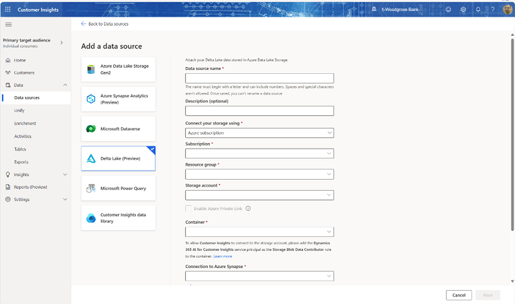This screenshot has width=515, height=304.
Task: Open the help question mark icon
Action: click(x=492, y=10)
